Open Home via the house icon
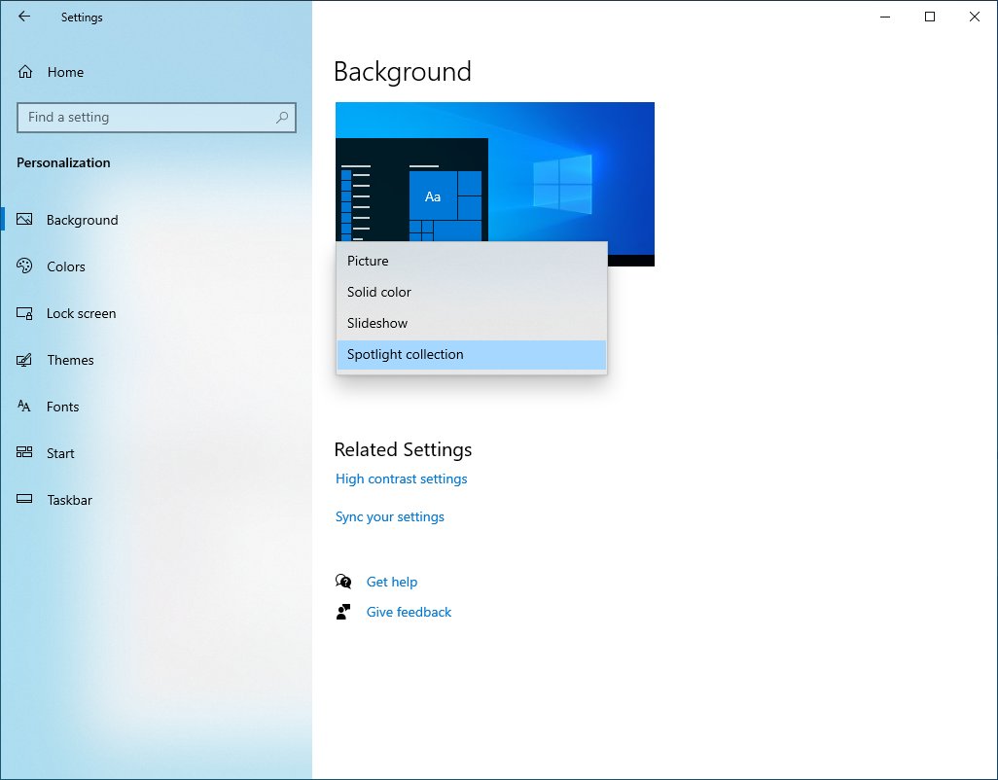998x780 pixels. click(25, 72)
